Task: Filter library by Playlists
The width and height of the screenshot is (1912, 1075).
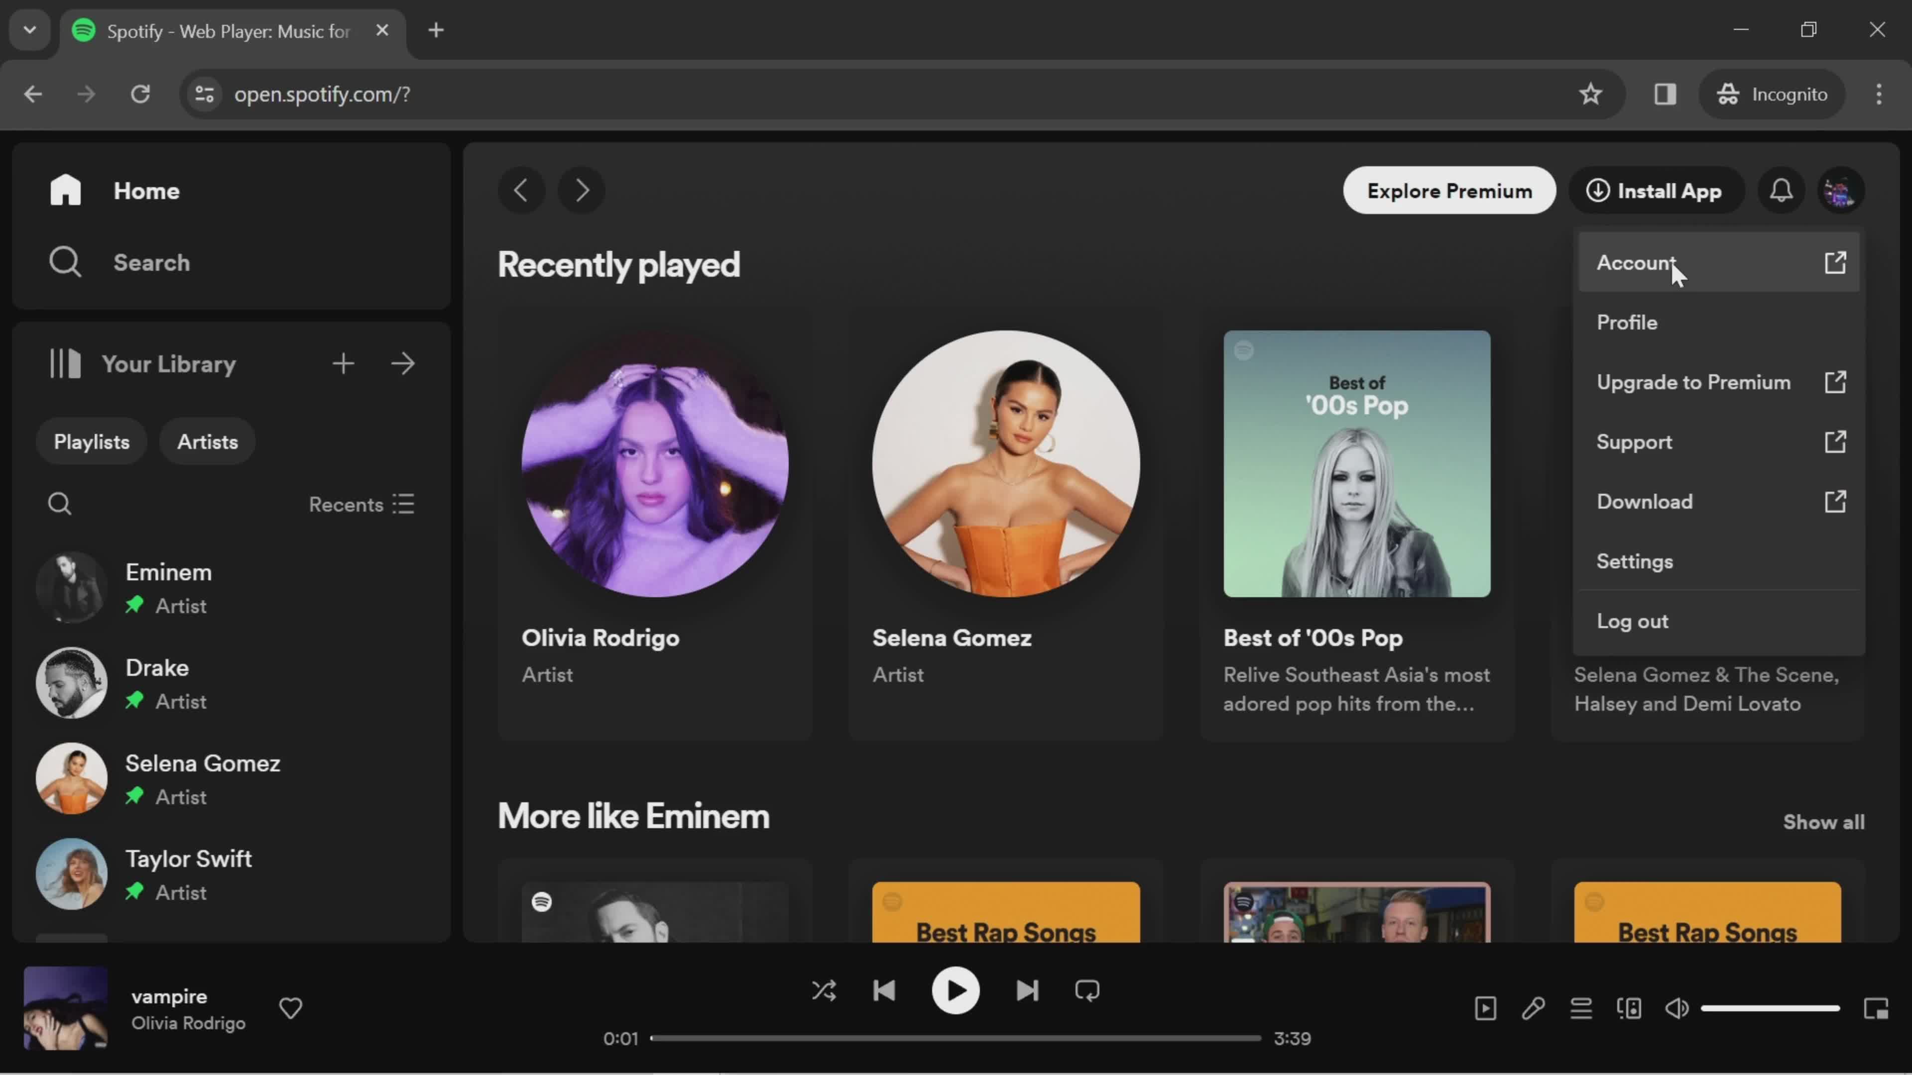Action: [91, 442]
